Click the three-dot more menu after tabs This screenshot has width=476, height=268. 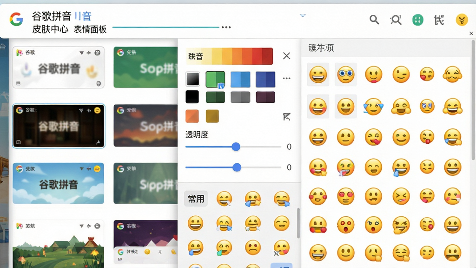point(226,27)
